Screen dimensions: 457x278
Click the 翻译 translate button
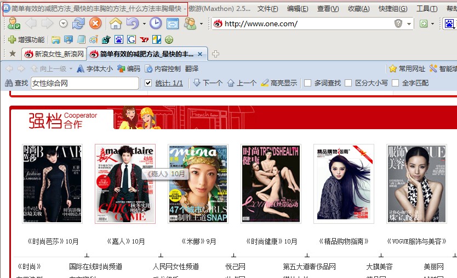(x=191, y=69)
